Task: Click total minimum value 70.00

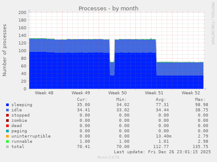Action: (123, 147)
